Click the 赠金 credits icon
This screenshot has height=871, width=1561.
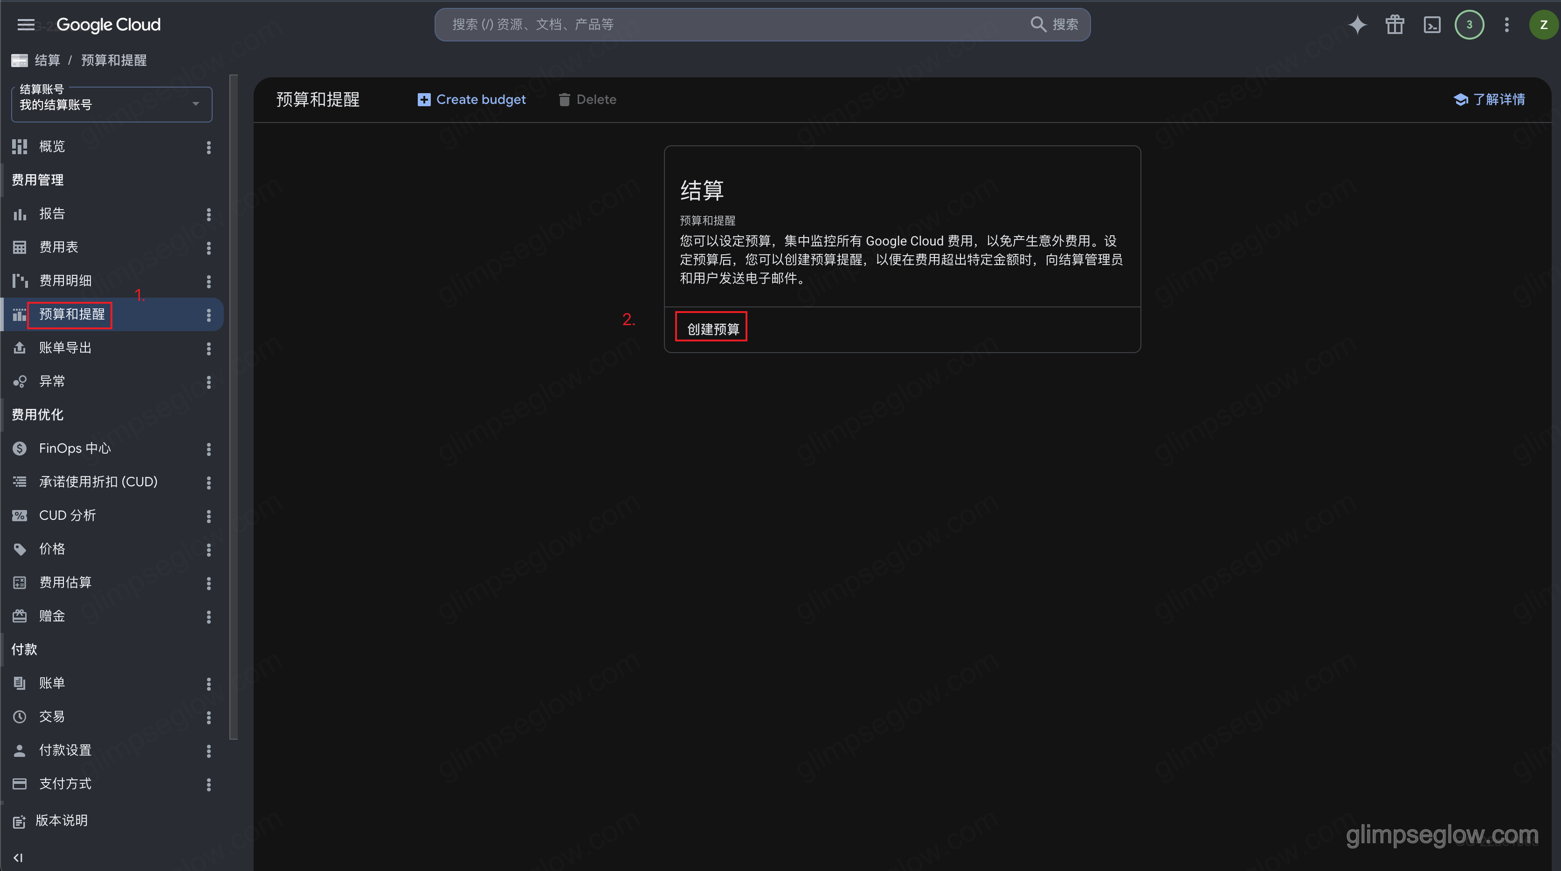(20, 616)
